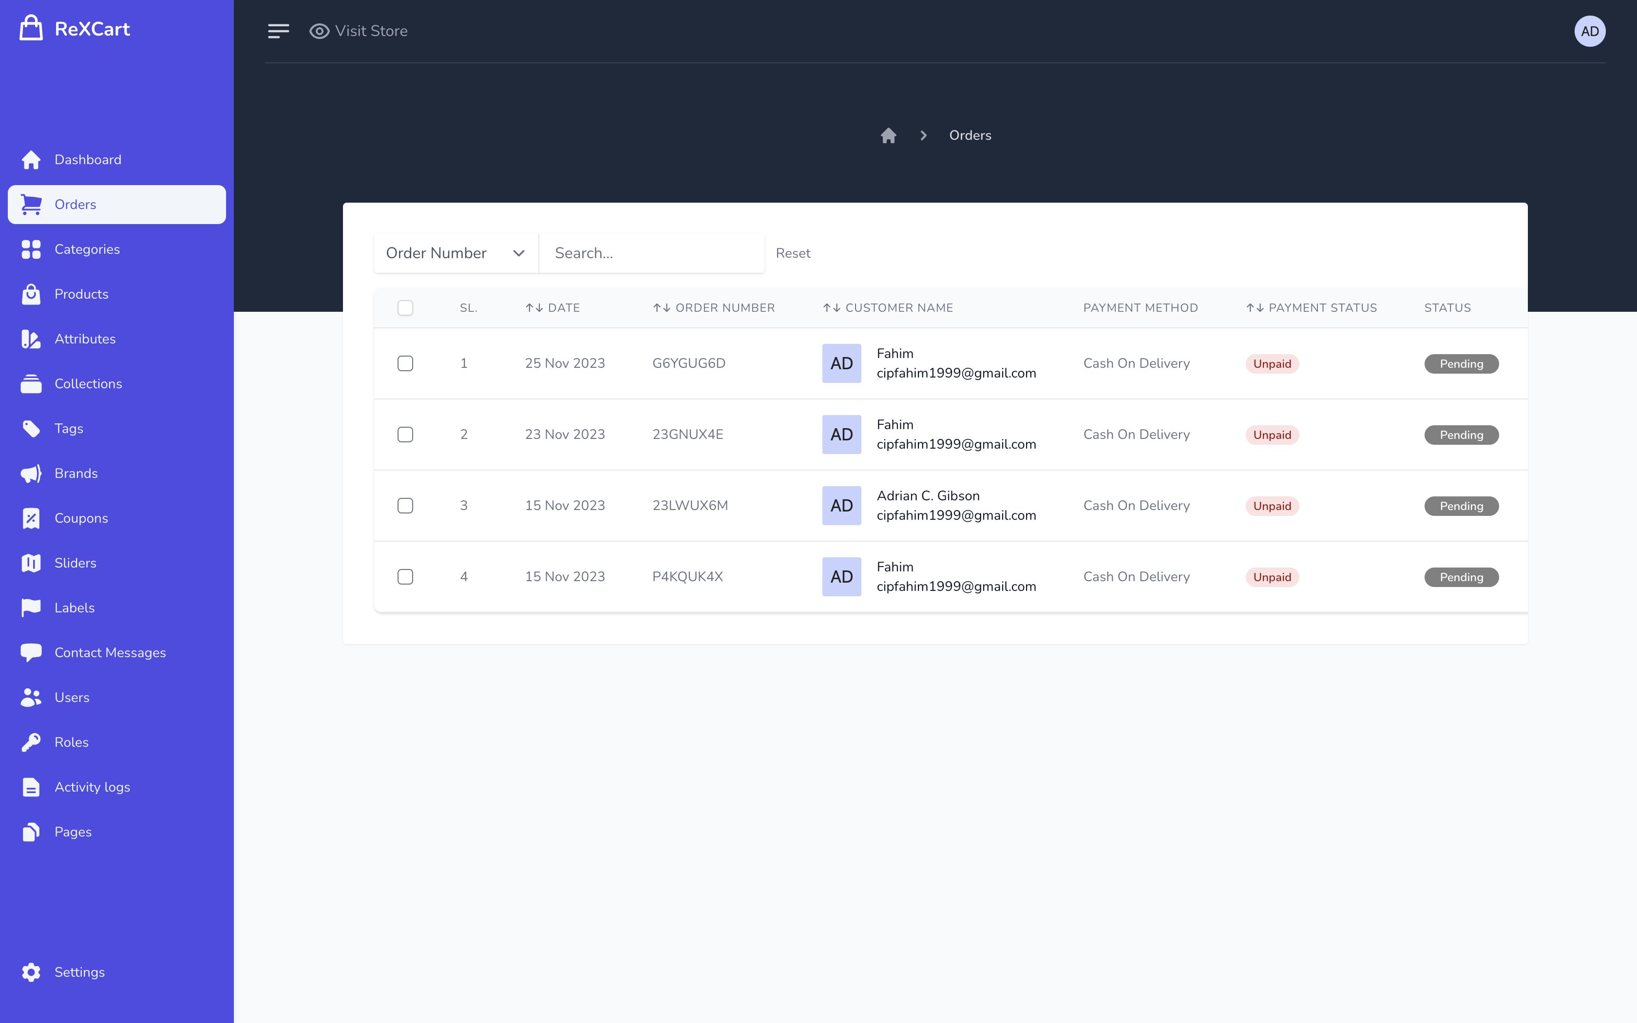Sort by Payment Status column
This screenshot has width=1637, height=1023.
pyautogui.click(x=1311, y=308)
